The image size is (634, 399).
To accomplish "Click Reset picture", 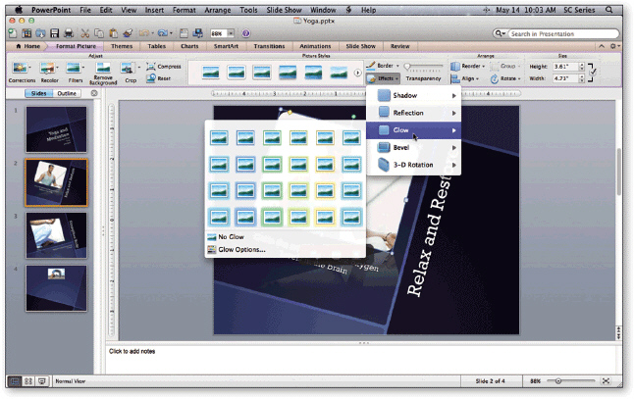I will tap(159, 78).
